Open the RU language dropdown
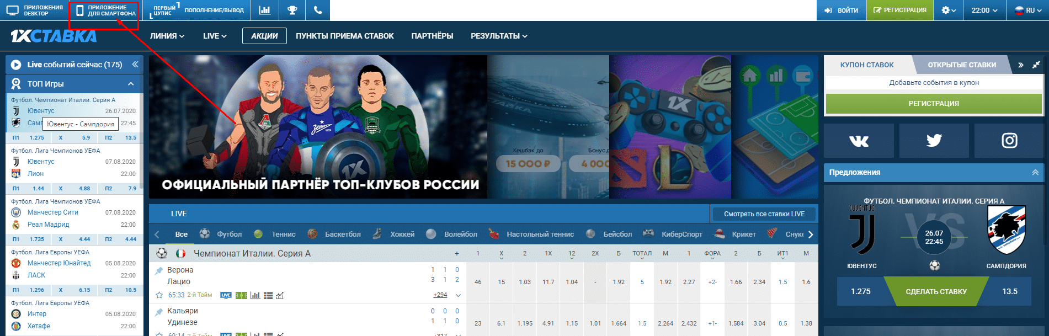 click(x=1029, y=10)
